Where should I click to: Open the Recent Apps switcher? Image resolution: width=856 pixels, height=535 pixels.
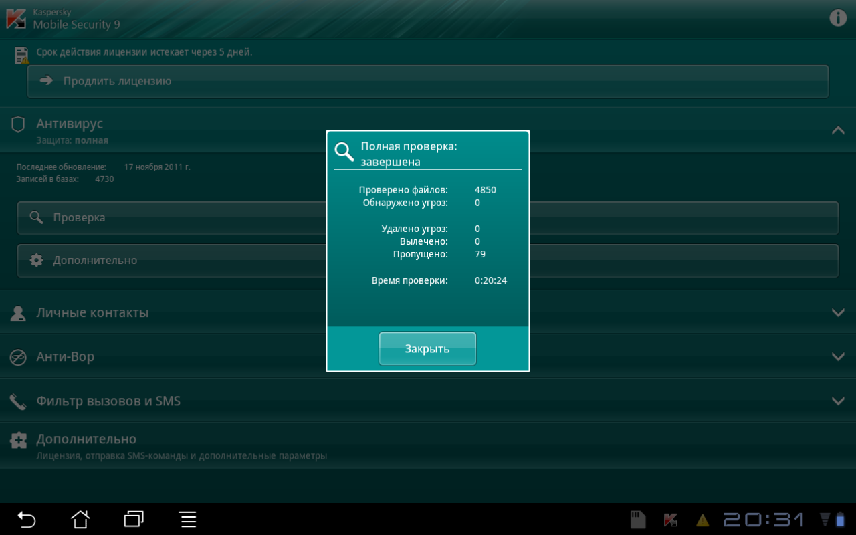(x=134, y=519)
